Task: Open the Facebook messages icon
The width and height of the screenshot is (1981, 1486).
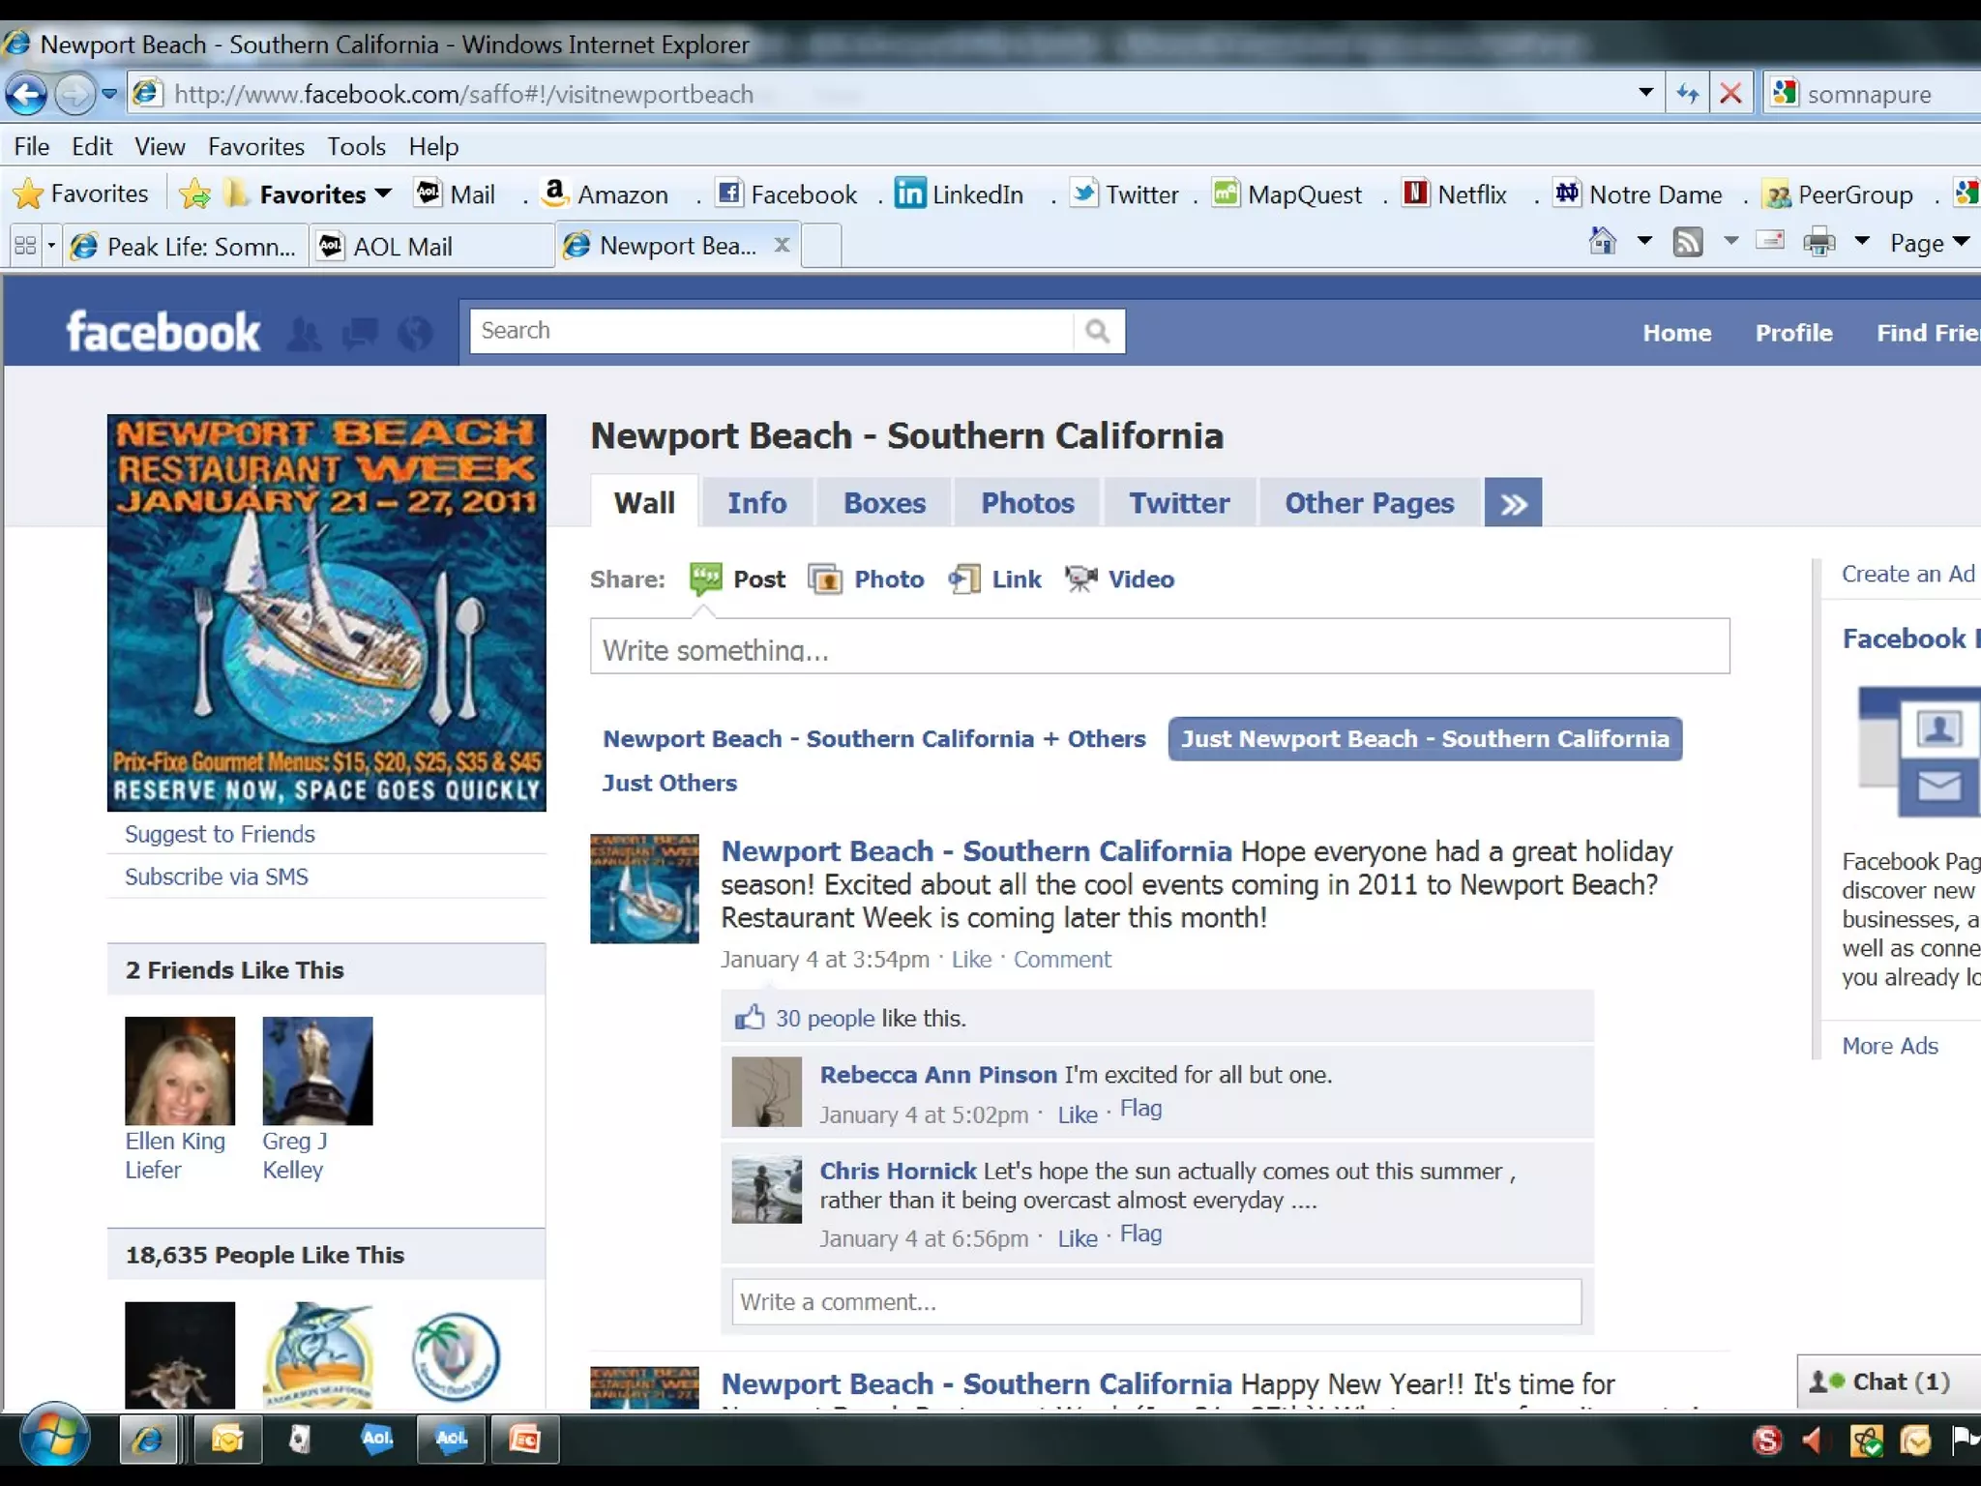Action: [360, 334]
